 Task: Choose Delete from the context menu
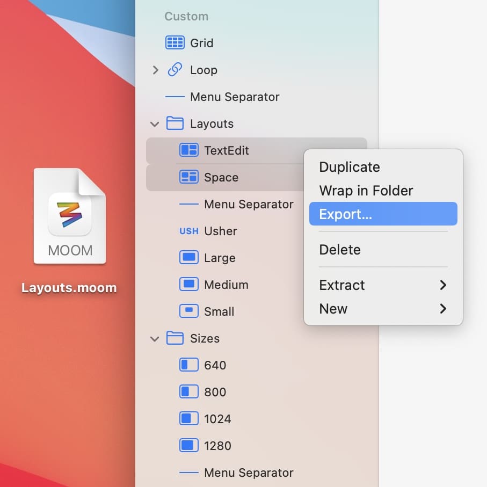(x=383, y=250)
